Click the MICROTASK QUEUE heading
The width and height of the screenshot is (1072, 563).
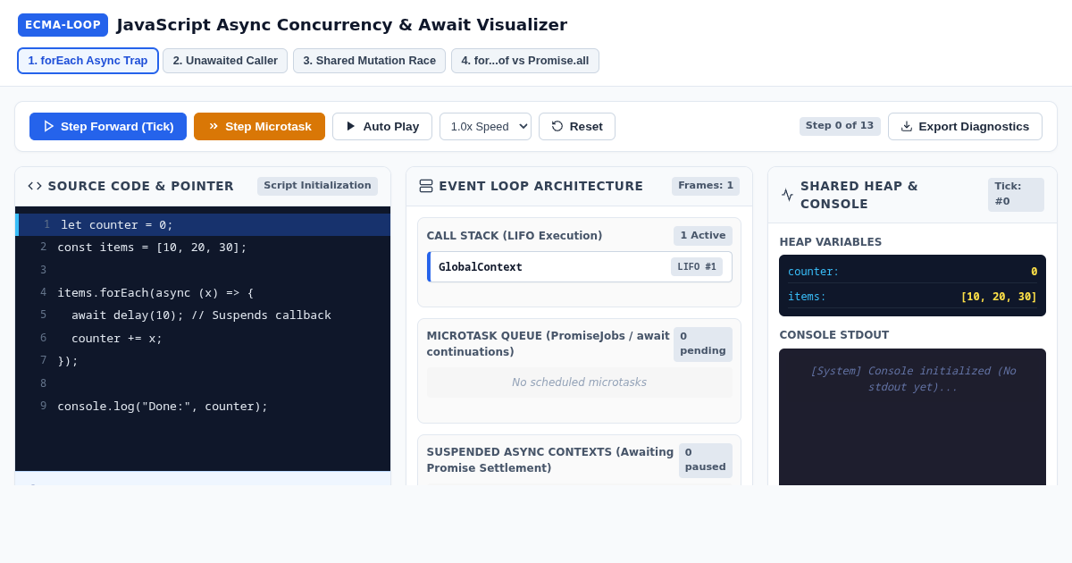[549, 344]
